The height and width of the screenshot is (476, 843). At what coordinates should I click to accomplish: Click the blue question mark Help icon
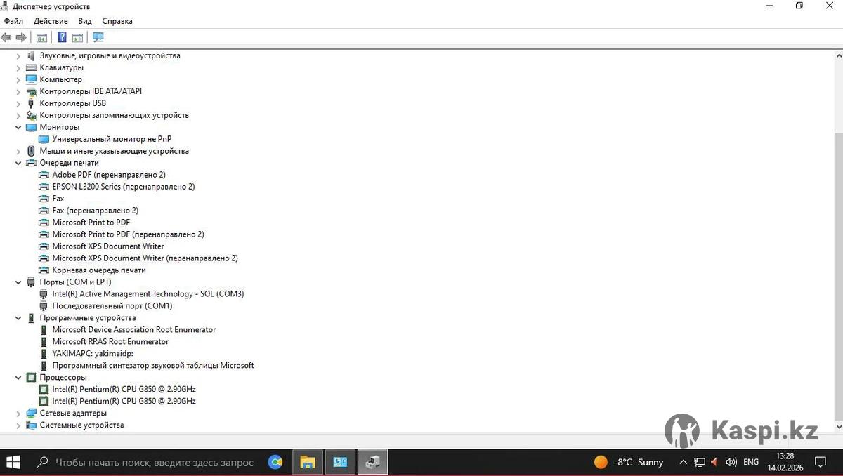pos(62,37)
